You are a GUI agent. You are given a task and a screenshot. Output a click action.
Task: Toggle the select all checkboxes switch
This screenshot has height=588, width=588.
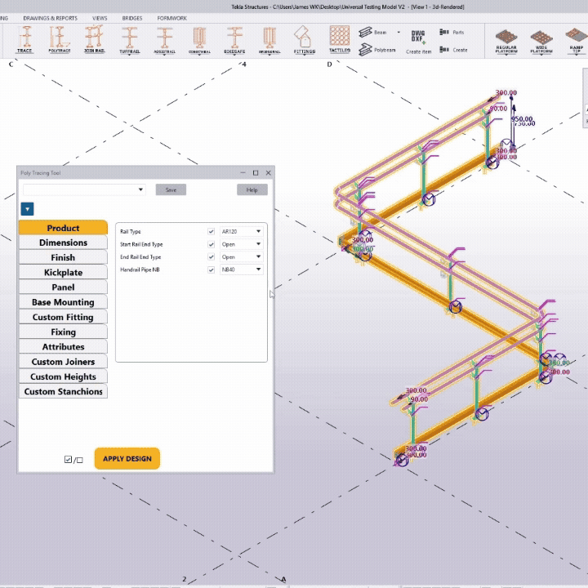pyautogui.click(x=73, y=459)
